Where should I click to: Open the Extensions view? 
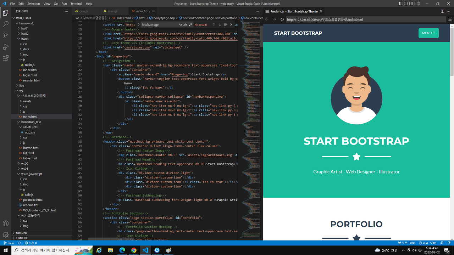point(6,58)
